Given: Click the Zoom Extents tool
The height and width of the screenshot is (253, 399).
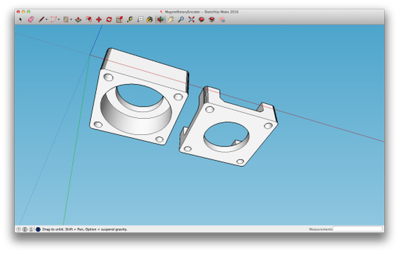Looking at the screenshot, I should tap(191, 20).
